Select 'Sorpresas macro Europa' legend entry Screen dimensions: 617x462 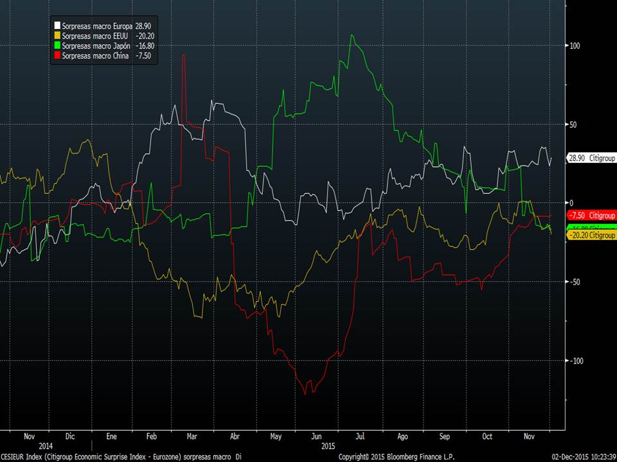pos(97,26)
